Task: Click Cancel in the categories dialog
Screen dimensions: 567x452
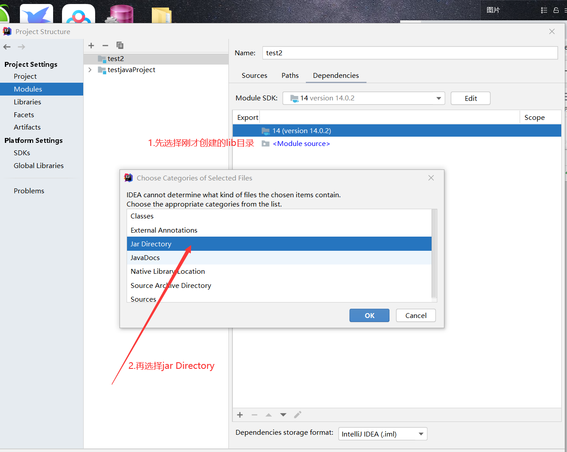Action: coord(416,315)
